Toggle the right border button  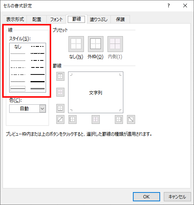coord(119,119)
